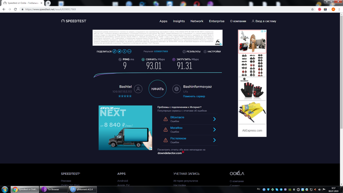Click the top banner advertisement
Screen dimensions: 343x193
157,38
